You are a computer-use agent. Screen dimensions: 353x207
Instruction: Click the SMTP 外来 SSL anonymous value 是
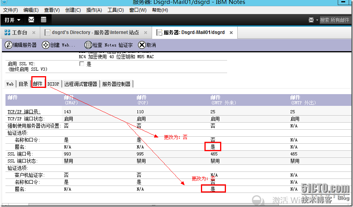coord(213,189)
